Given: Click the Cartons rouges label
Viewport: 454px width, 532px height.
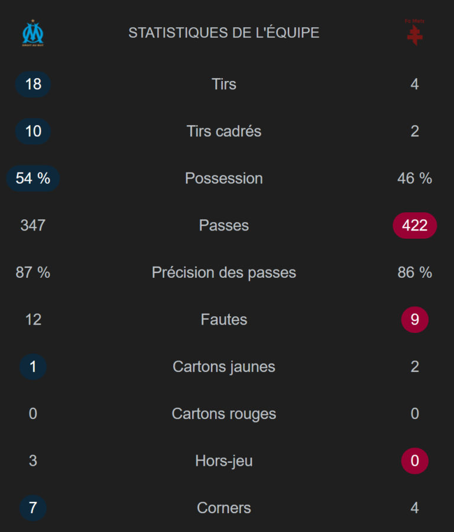Looking at the screenshot, I should [224, 414].
